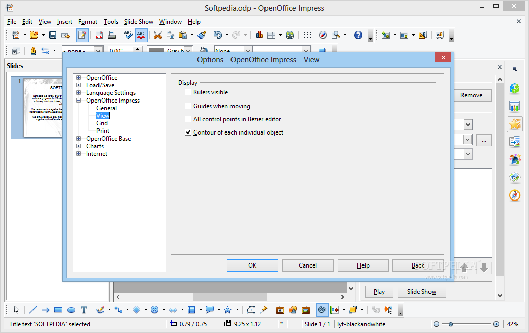529x333 pixels.
Task: Click the Undo arrow icon
Action: (218, 35)
